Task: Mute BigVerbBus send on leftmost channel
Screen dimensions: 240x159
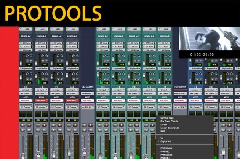Action: pyautogui.click(x=27, y=79)
